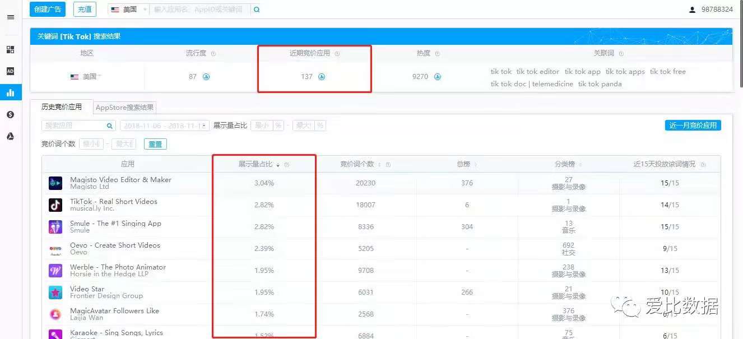The height and width of the screenshot is (339, 743).
Task: Select the bar chart analytics sidebar icon
Action: point(10,93)
